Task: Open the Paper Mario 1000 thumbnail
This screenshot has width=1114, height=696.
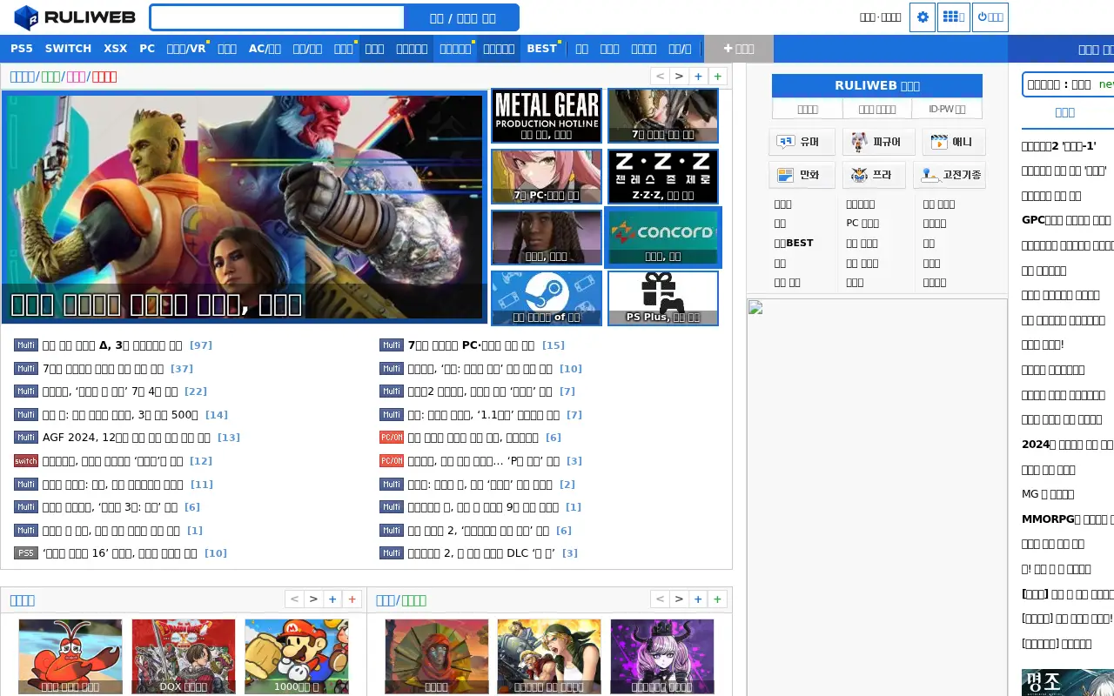Action: click(297, 657)
